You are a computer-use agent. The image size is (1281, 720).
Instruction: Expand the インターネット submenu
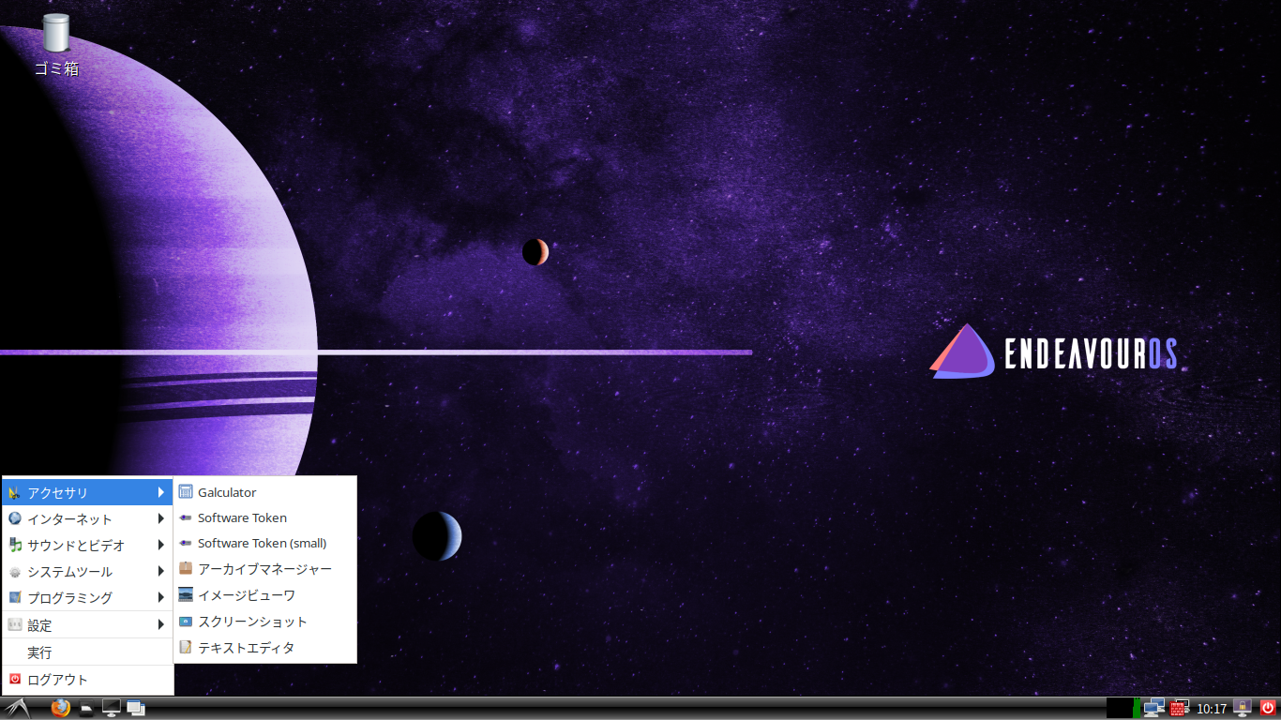click(x=87, y=518)
